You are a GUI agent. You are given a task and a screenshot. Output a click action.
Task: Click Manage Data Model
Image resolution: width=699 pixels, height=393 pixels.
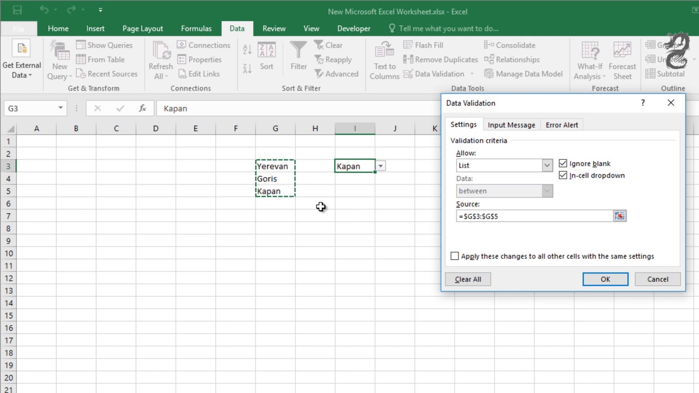(x=523, y=74)
